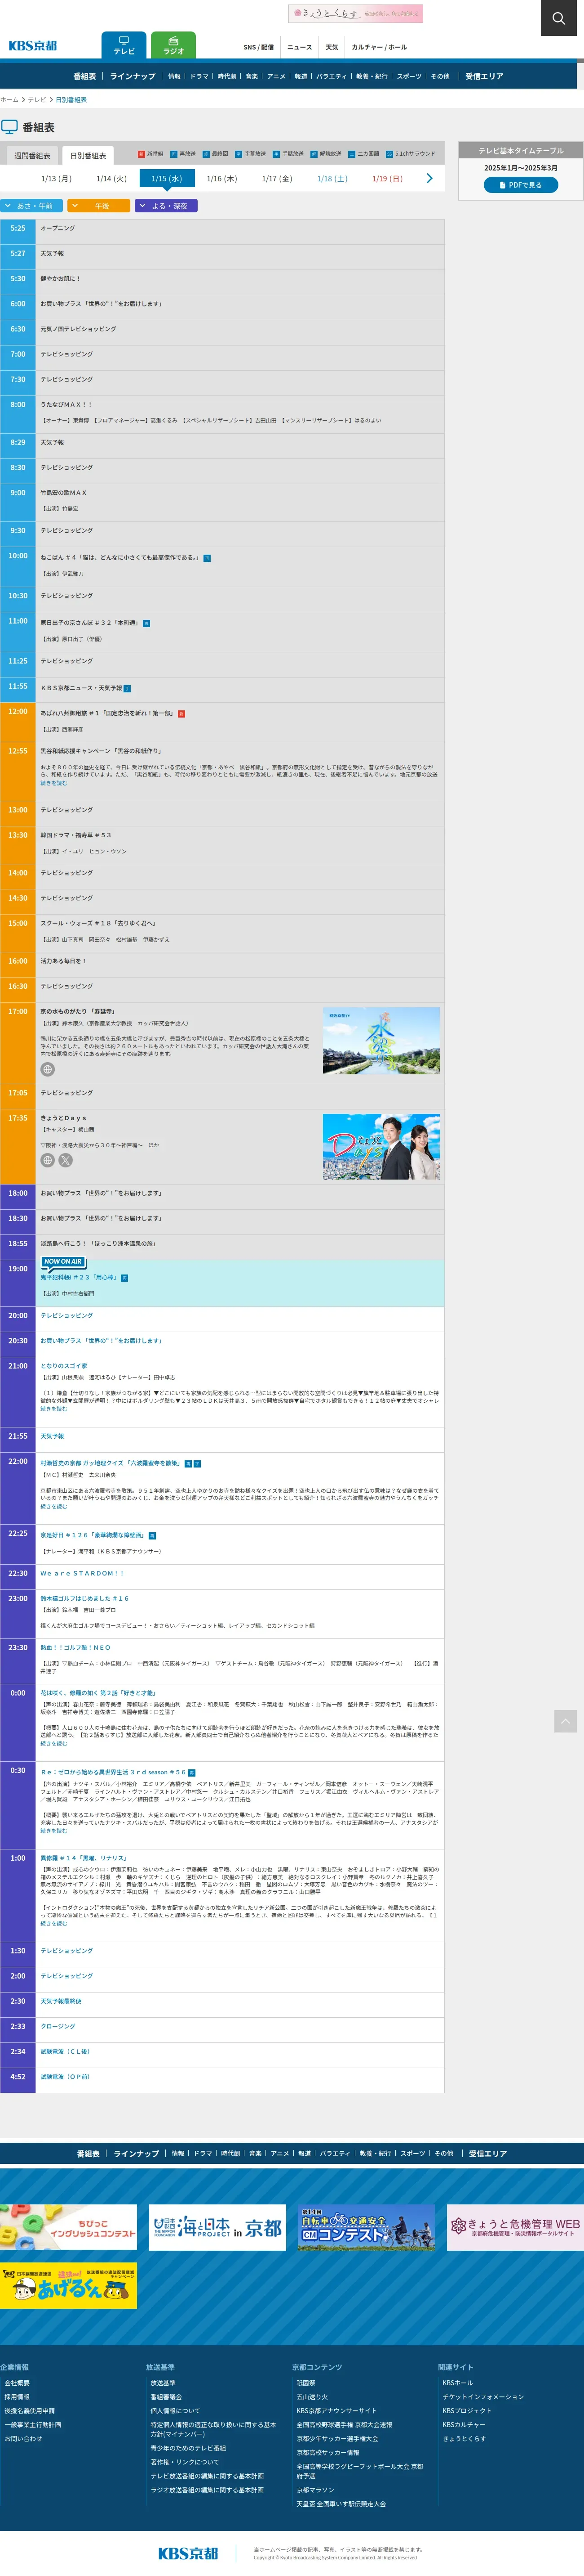Expand 続きを読む for となりのスゴイ家
584x2576 pixels.
[x=54, y=1408]
